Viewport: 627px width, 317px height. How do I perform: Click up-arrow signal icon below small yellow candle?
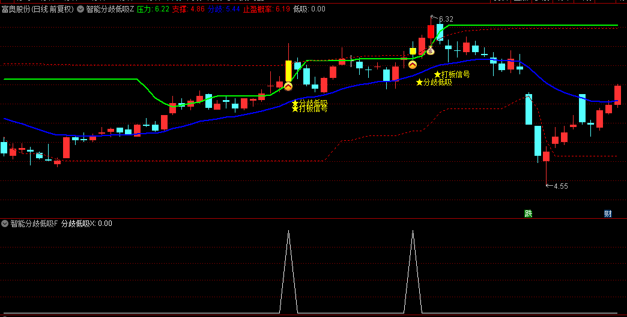point(412,65)
